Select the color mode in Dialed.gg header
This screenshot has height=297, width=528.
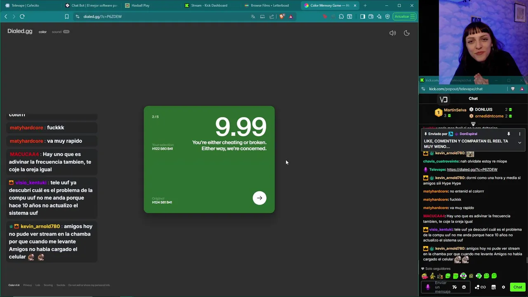click(x=42, y=32)
